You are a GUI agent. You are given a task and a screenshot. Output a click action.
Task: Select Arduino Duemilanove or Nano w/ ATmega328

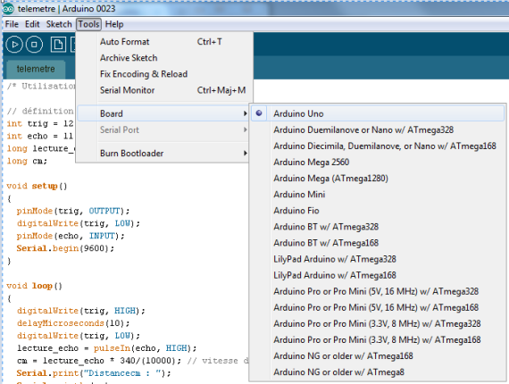point(378,129)
